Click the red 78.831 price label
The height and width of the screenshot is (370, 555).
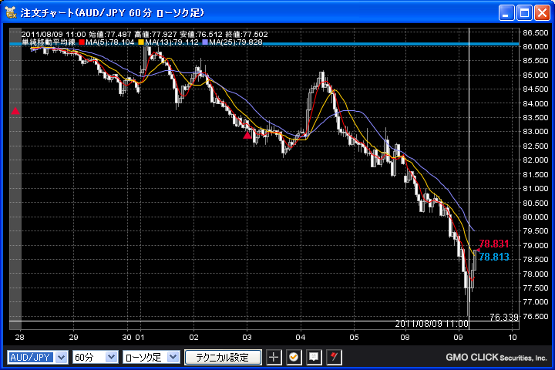point(494,244)
